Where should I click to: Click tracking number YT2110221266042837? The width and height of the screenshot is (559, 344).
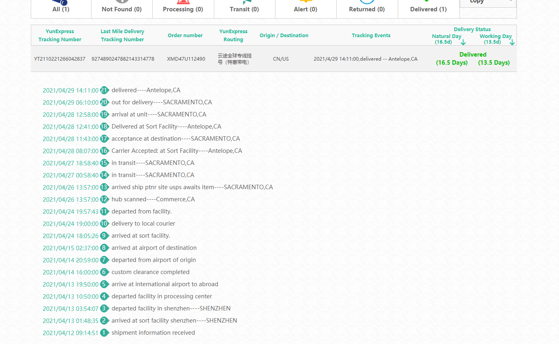coord(60,59)
